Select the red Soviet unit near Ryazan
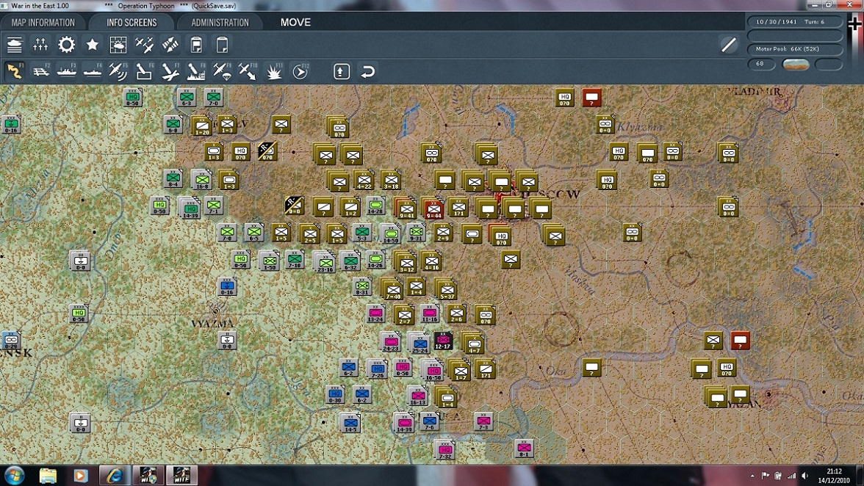The width and height of the screenshot is (864, 486). click(740, 340)
